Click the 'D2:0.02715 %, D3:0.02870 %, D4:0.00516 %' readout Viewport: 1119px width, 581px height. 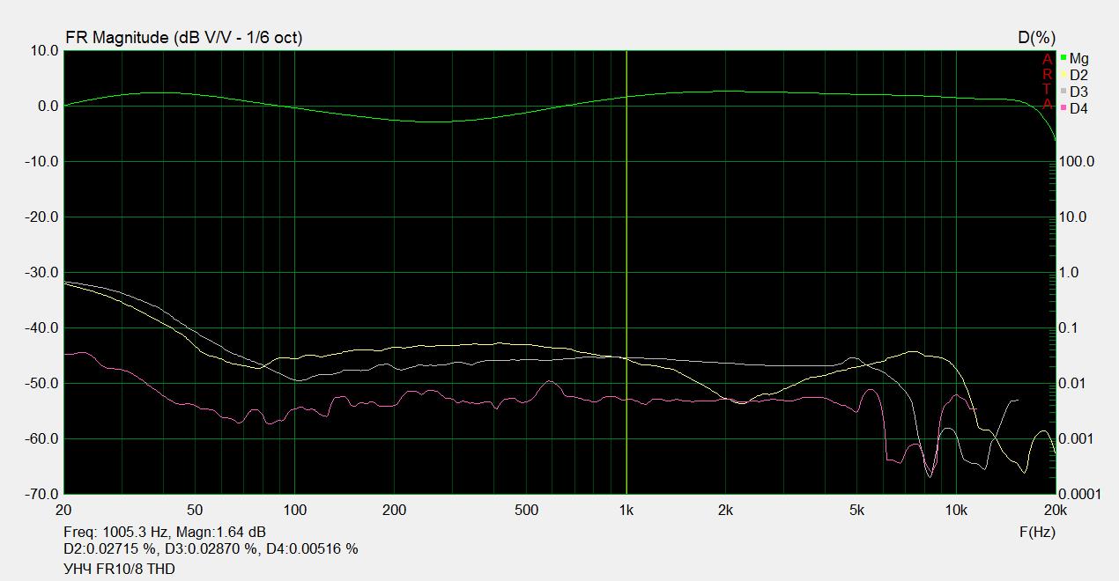pyautogui.click(x=211, y=549)
